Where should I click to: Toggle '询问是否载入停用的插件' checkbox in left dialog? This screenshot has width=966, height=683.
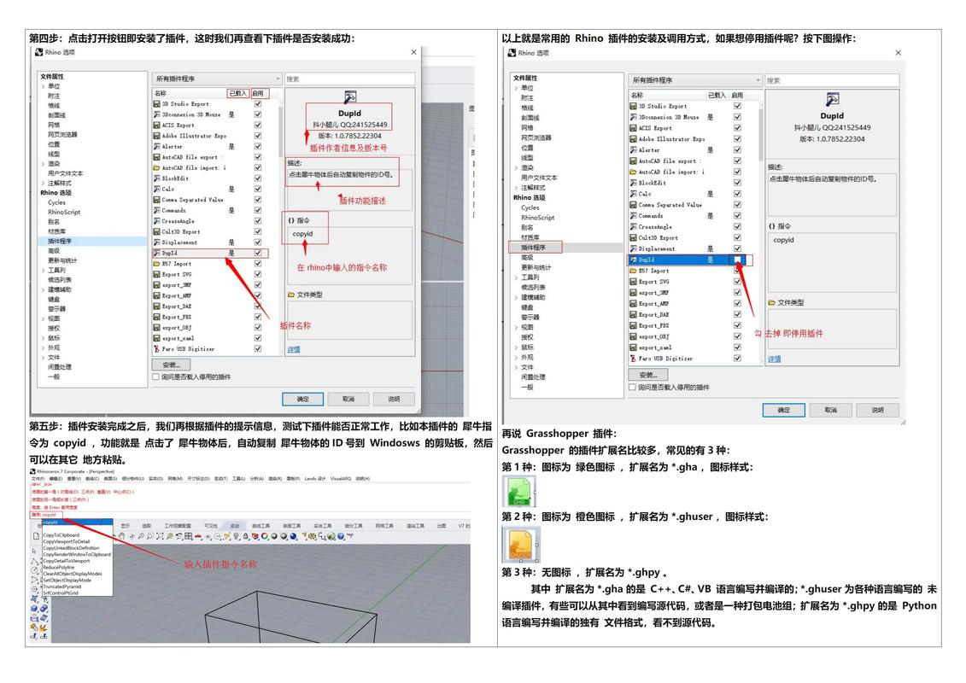coord(155,377)
